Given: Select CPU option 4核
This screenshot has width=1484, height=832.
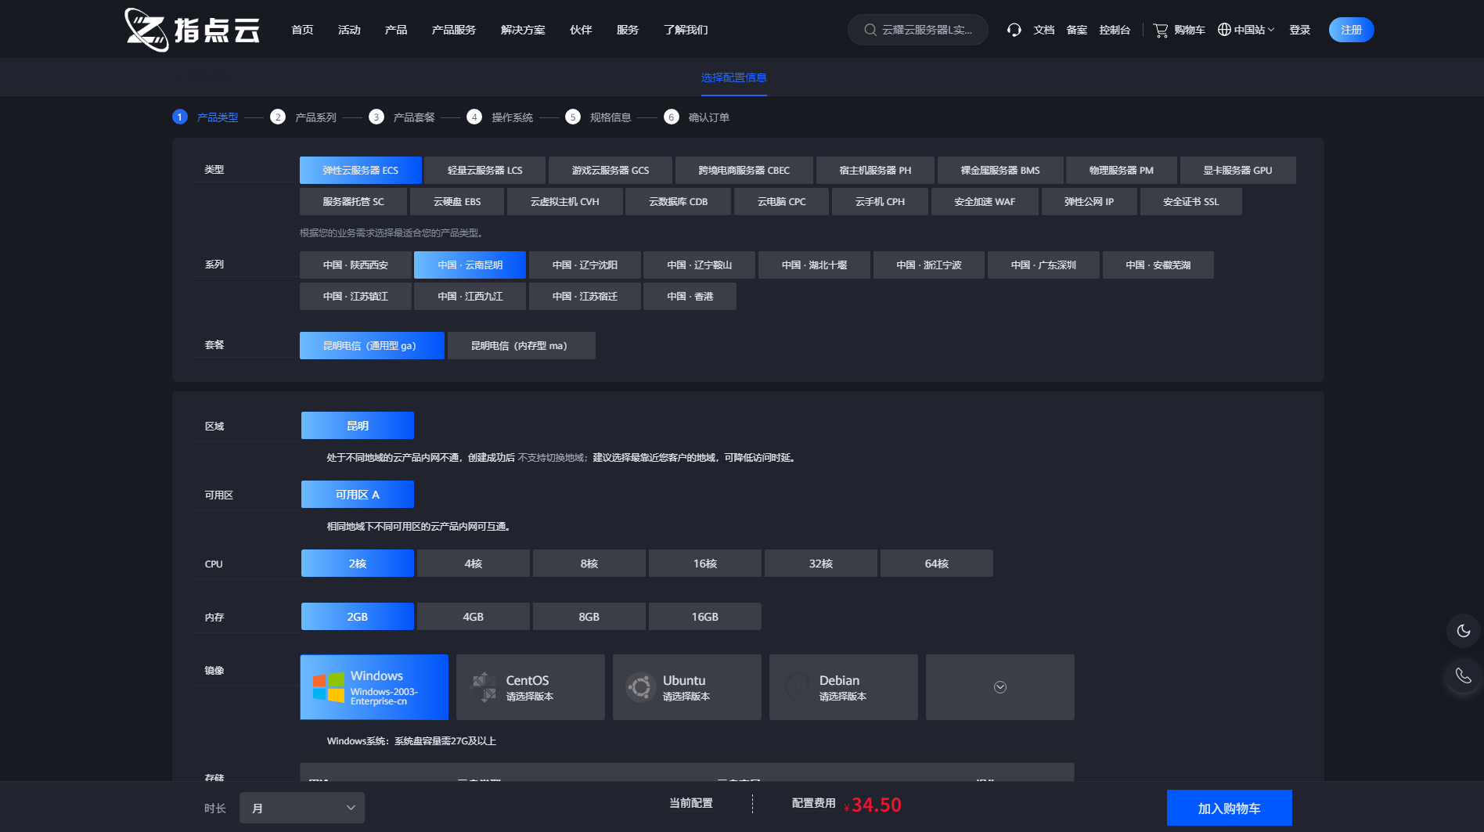Looking at the screenshot, I should pos(474,564).
